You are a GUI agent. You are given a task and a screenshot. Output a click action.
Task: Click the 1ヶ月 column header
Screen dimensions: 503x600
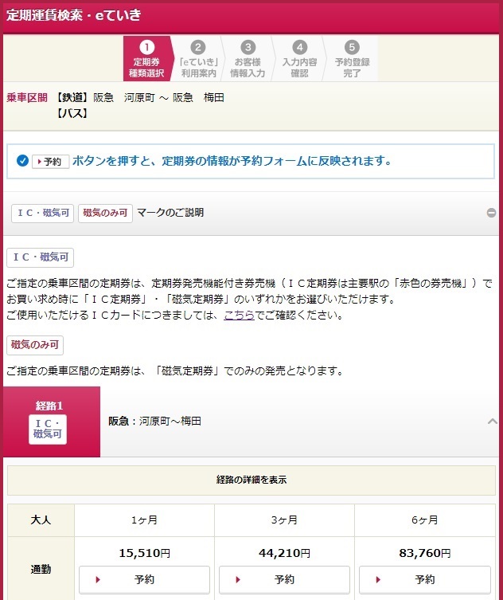pos(145,520)
